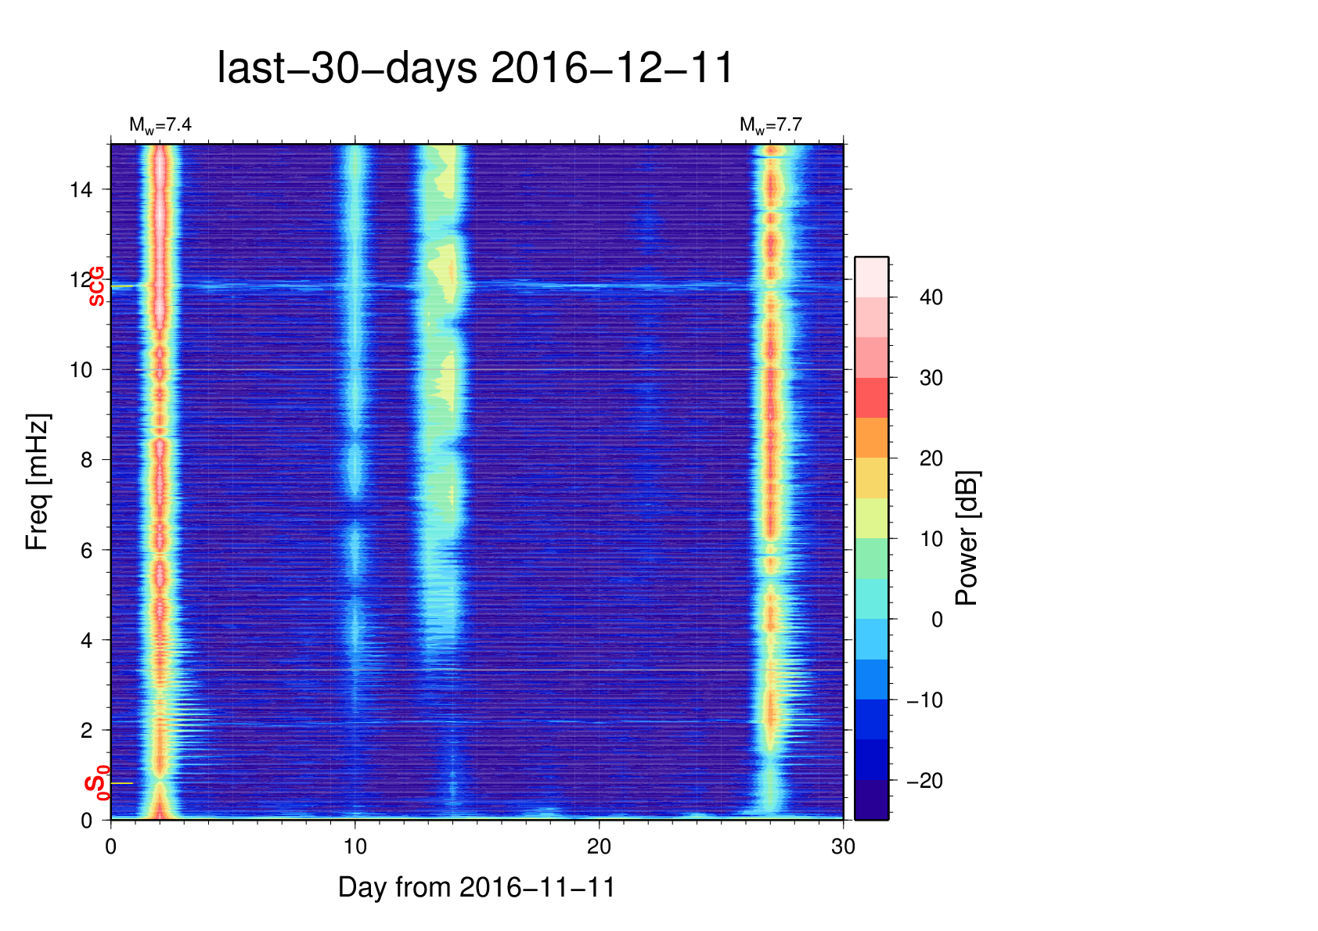Viewport: 1318px width, 931px height.
Task: Click the red SCG marker label
Action: [x=96, y=286]
